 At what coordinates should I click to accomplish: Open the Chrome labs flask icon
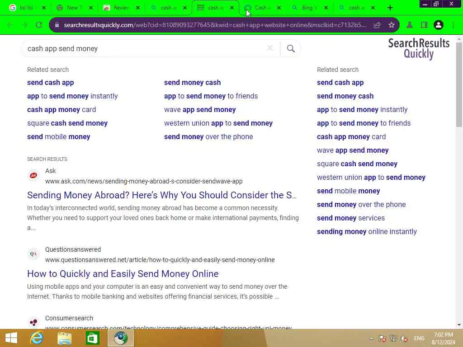[410, 25]
